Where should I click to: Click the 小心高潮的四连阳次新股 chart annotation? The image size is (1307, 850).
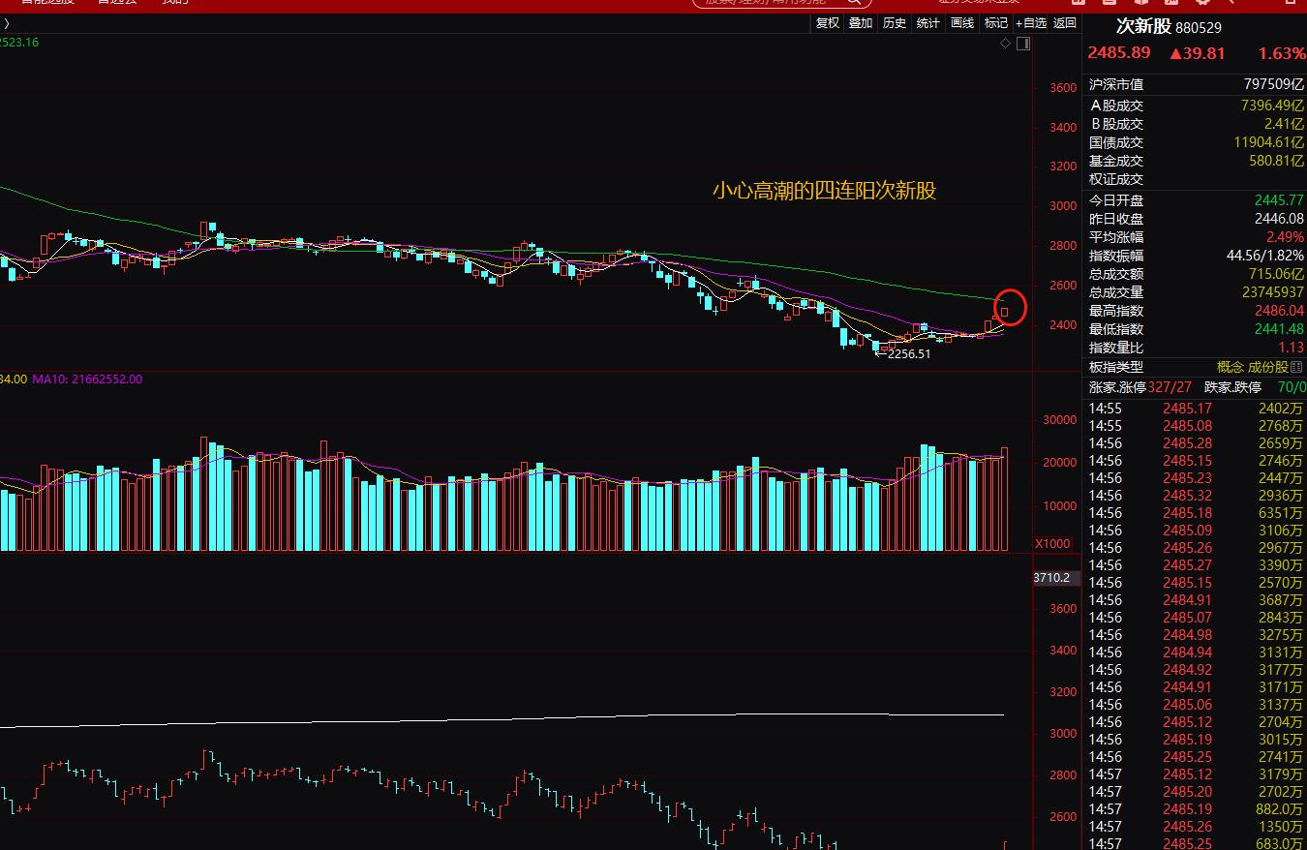824,191
